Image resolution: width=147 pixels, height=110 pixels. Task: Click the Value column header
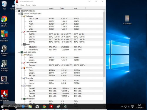[x=54, y=9]
